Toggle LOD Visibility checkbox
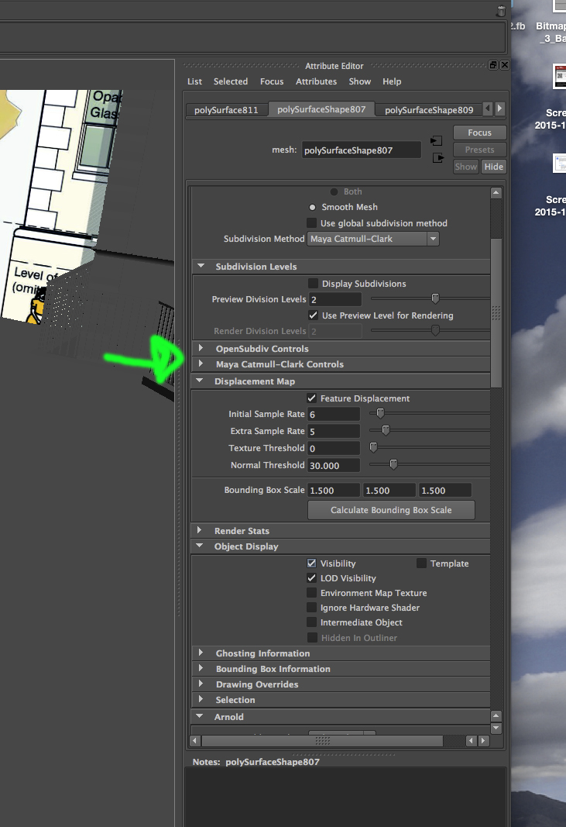The image size is (566, 827). 311,578
